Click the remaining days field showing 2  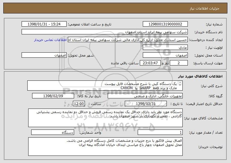point(179,63)
